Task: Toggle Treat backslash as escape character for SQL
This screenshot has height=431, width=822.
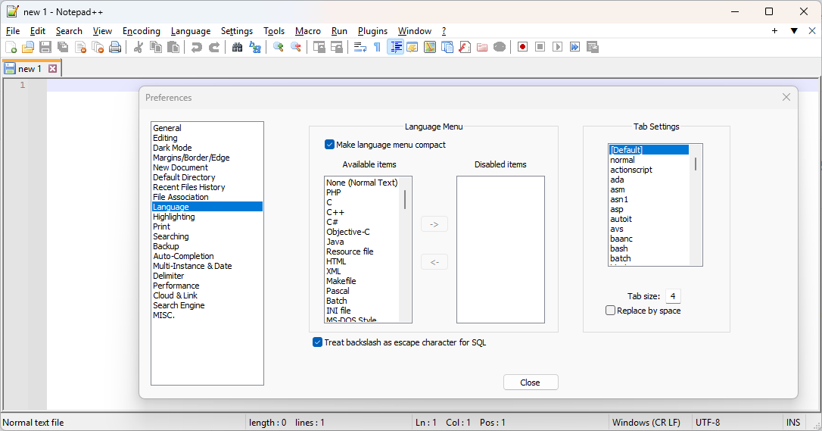Action: click(x=317, y=342)
